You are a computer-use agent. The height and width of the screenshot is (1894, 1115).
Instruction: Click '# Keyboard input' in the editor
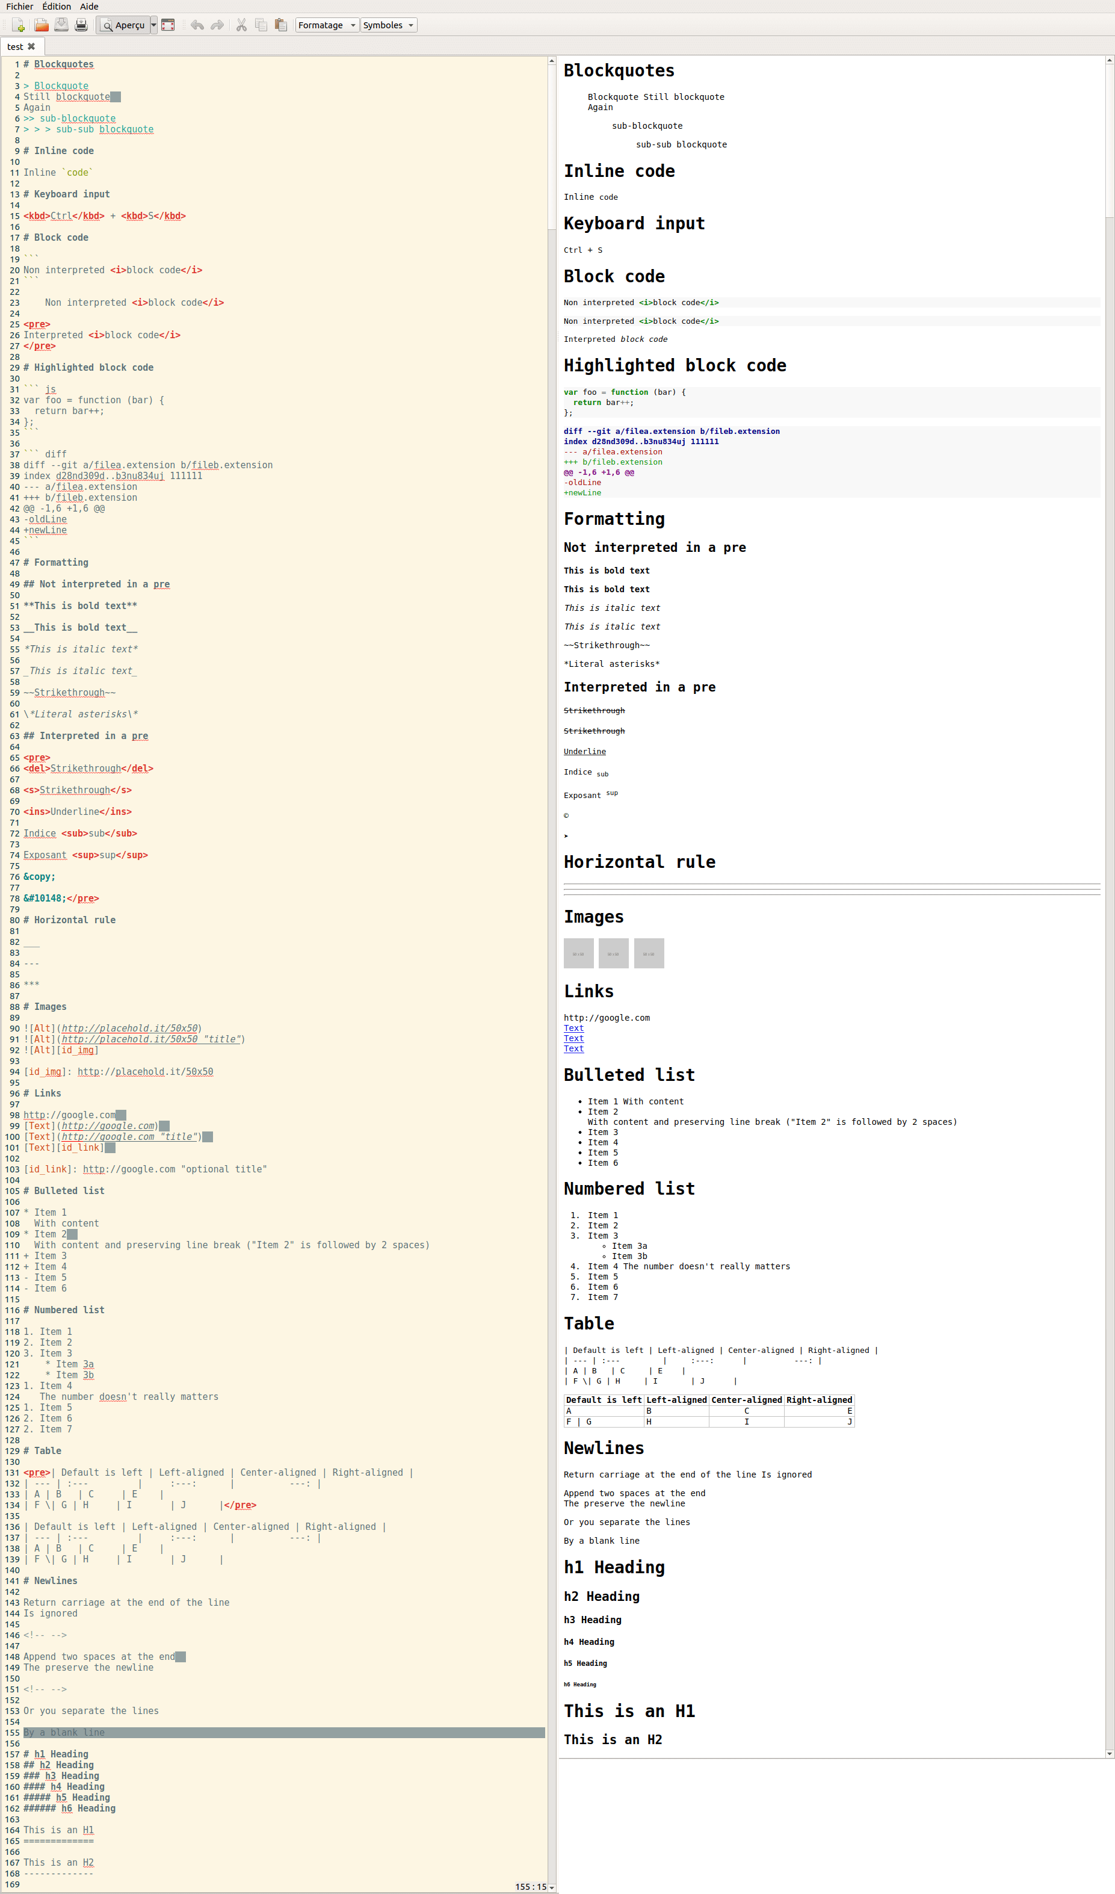[x=66, y=194]
